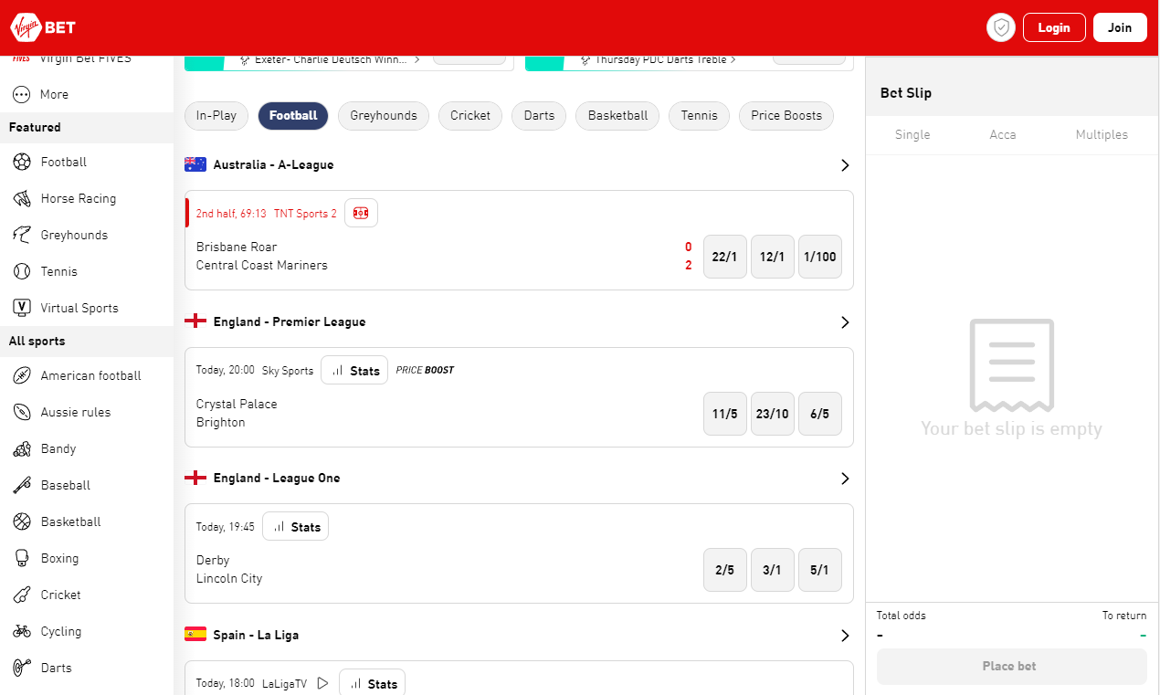
Task: Expand England - League One chevron
Action: [x=845, y=479]
